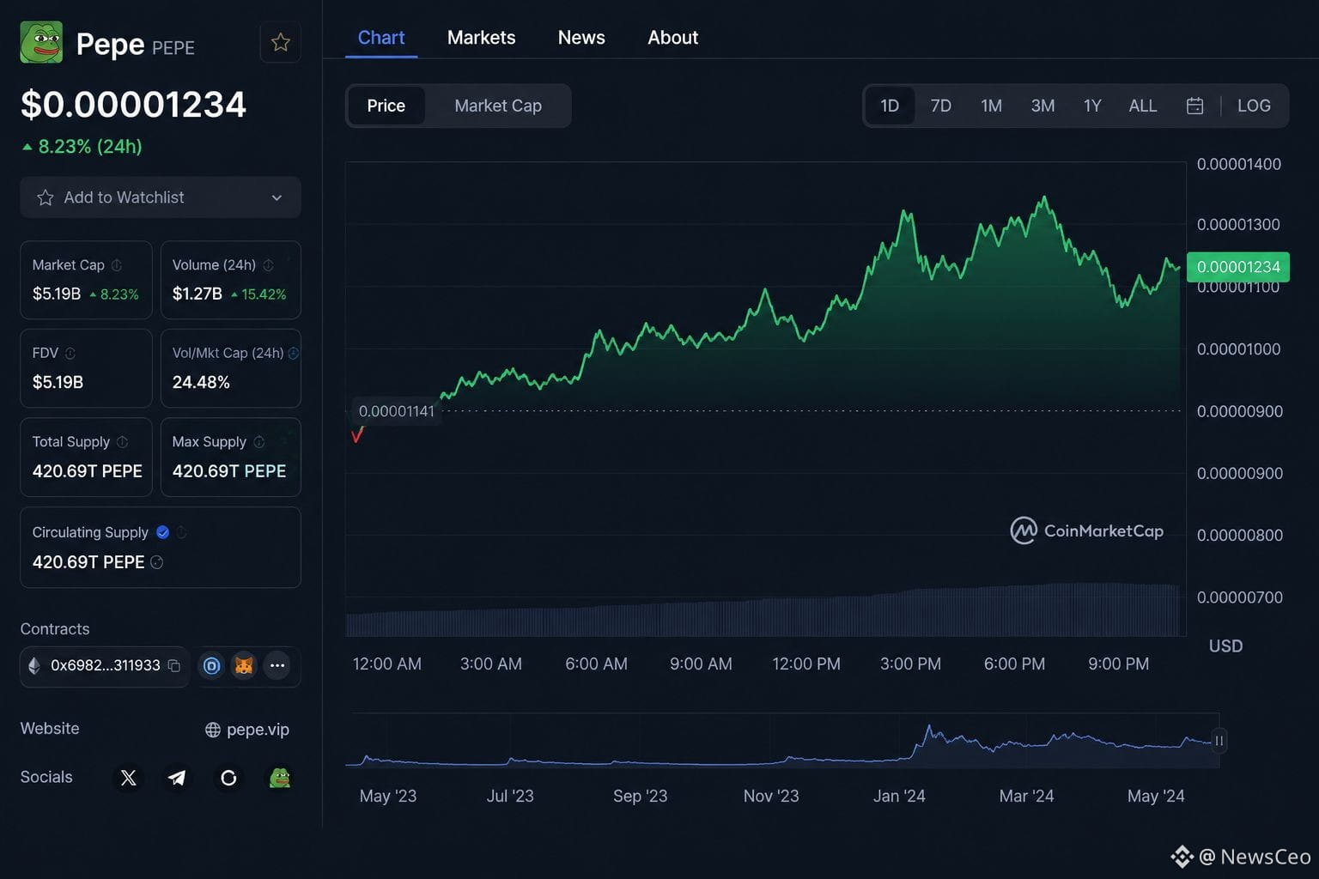The width and height of the screenshot is (1319, 879).
Task: Click the info icon next to FDV
Action: coord(70,353)
